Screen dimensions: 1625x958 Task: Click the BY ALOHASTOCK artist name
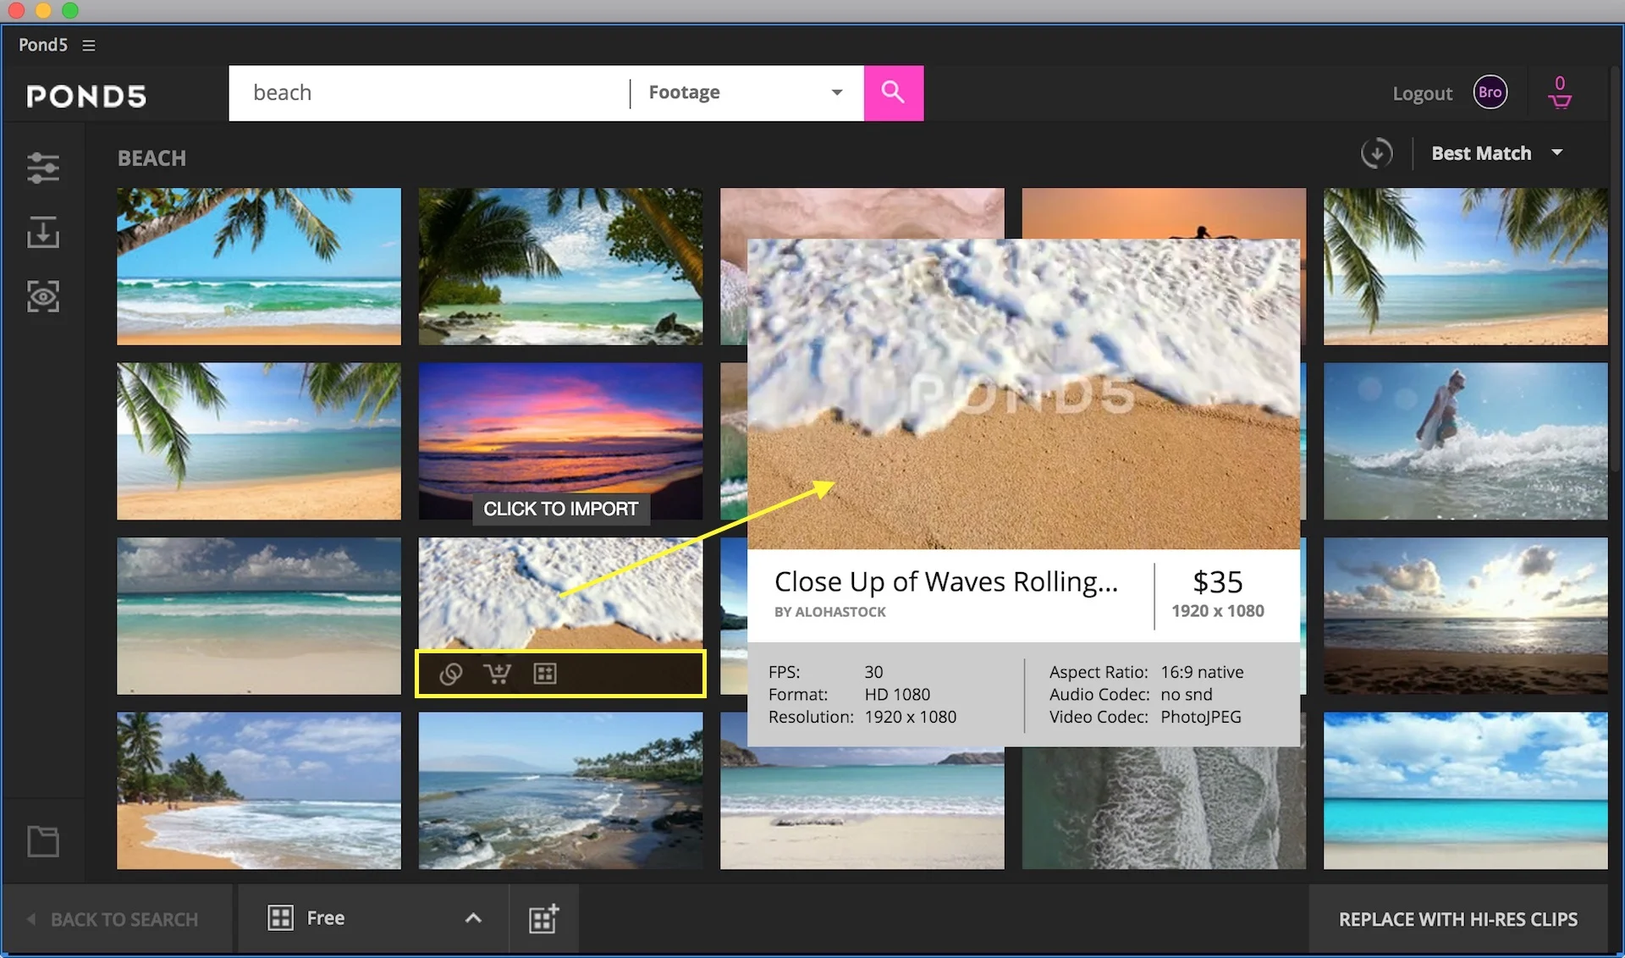tap(829, 612)
